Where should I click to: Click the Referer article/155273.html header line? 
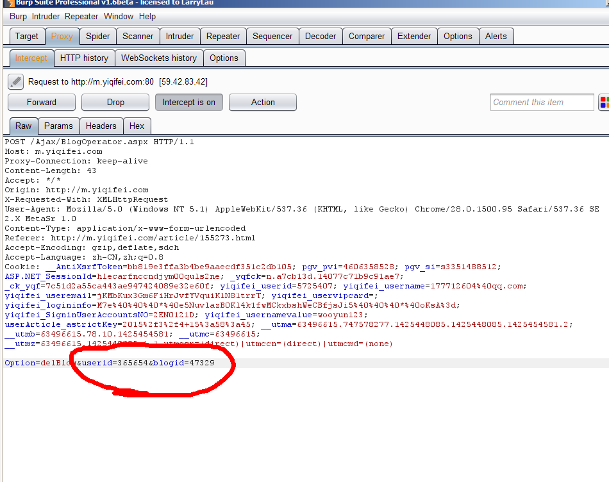(x=130, y=238)
